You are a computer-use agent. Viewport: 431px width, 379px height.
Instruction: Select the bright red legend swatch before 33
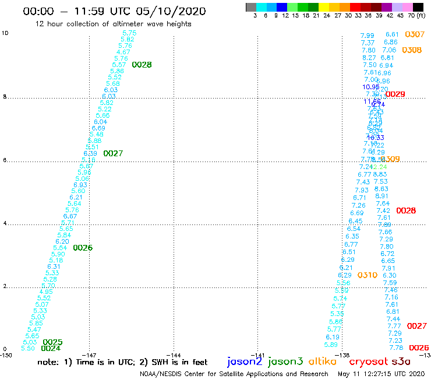[355, 7]
